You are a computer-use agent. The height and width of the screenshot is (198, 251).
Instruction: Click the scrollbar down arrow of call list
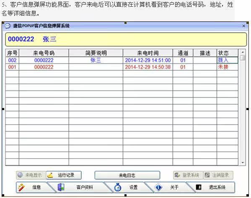pos(243,163)
